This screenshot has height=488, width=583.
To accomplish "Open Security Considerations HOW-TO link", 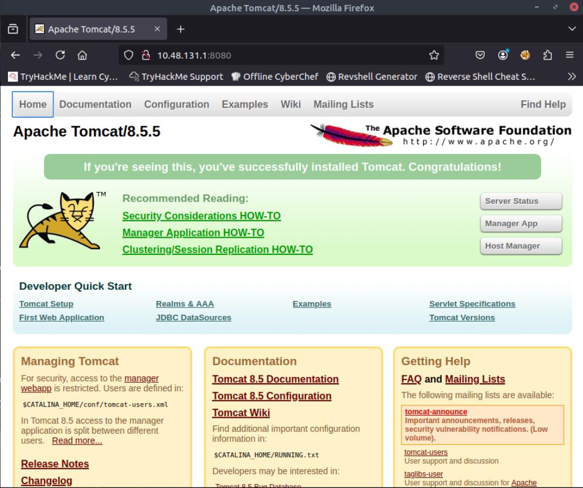I will click(201, 216).
